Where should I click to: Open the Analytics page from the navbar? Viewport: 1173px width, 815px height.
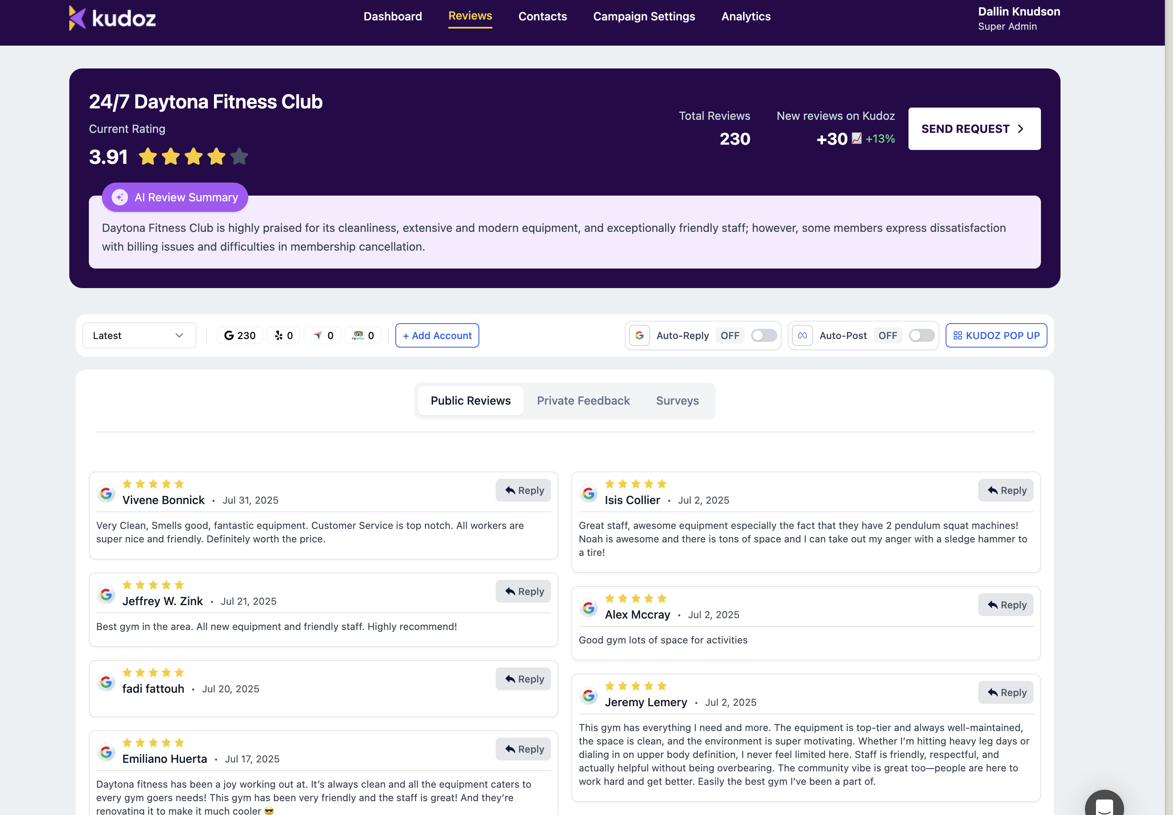(745, 16)
